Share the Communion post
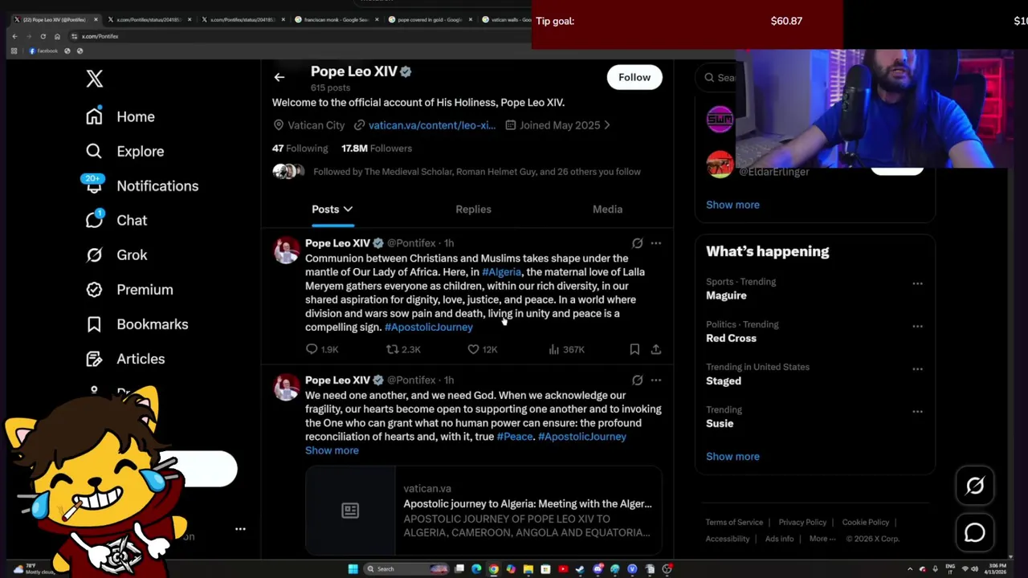 [656, 349]
